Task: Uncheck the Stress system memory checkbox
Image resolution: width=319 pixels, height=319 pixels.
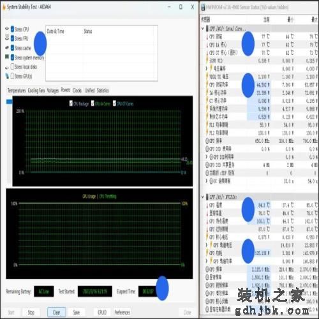Action: coord(12,57)
